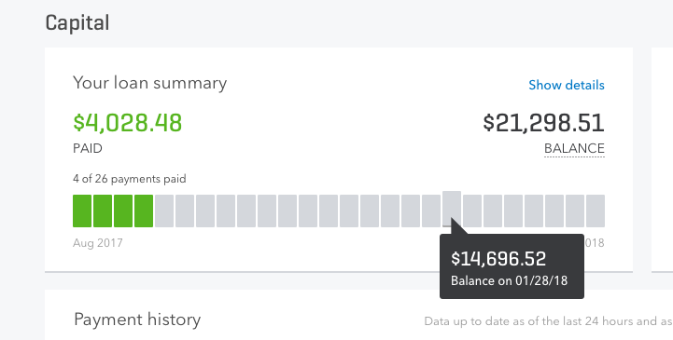Click the $14,696.52 balance tooltip

pos(512,266)
